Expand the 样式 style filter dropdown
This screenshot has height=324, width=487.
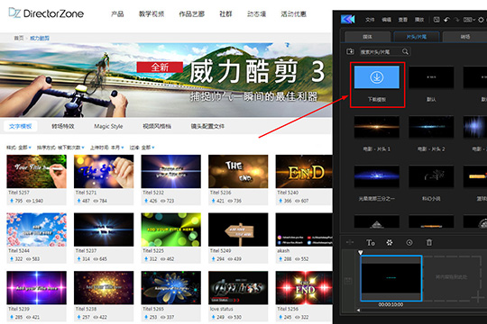pyautogui.click(x=19, y=148)
